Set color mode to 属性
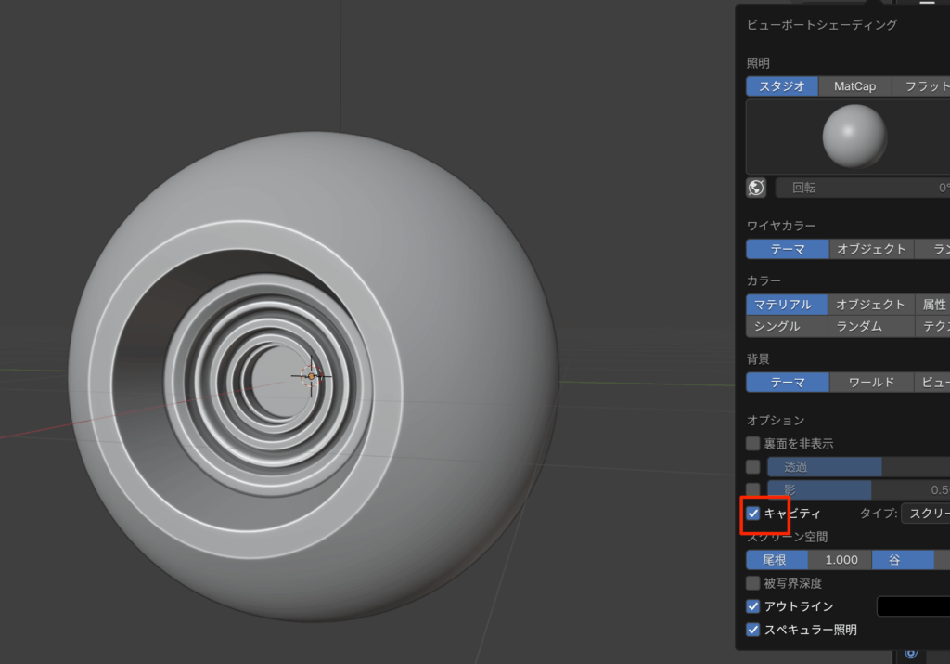Image resolution: width=950 pixels, height=664 pixels. [x=932, y=305]
